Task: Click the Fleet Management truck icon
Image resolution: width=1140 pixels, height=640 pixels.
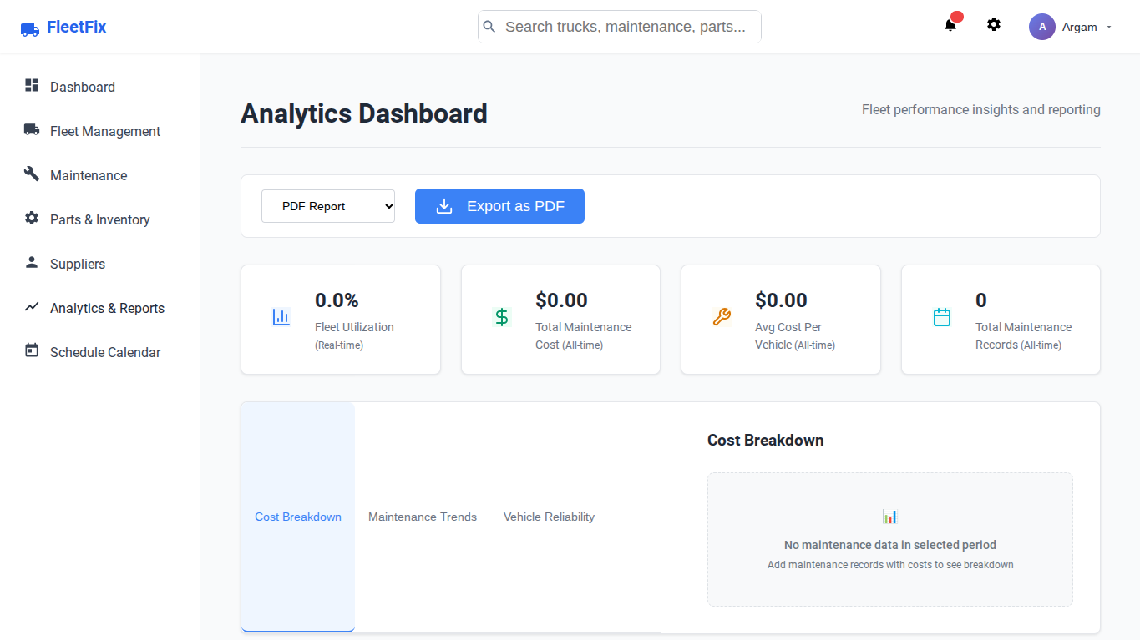Action: tap(31, 130)
